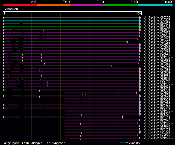Viewport: 175px width, 145px height.
Task: Select the UniRef100_B9RJ16 hit label
Action: pyautogui.click(x=157, y=27)
